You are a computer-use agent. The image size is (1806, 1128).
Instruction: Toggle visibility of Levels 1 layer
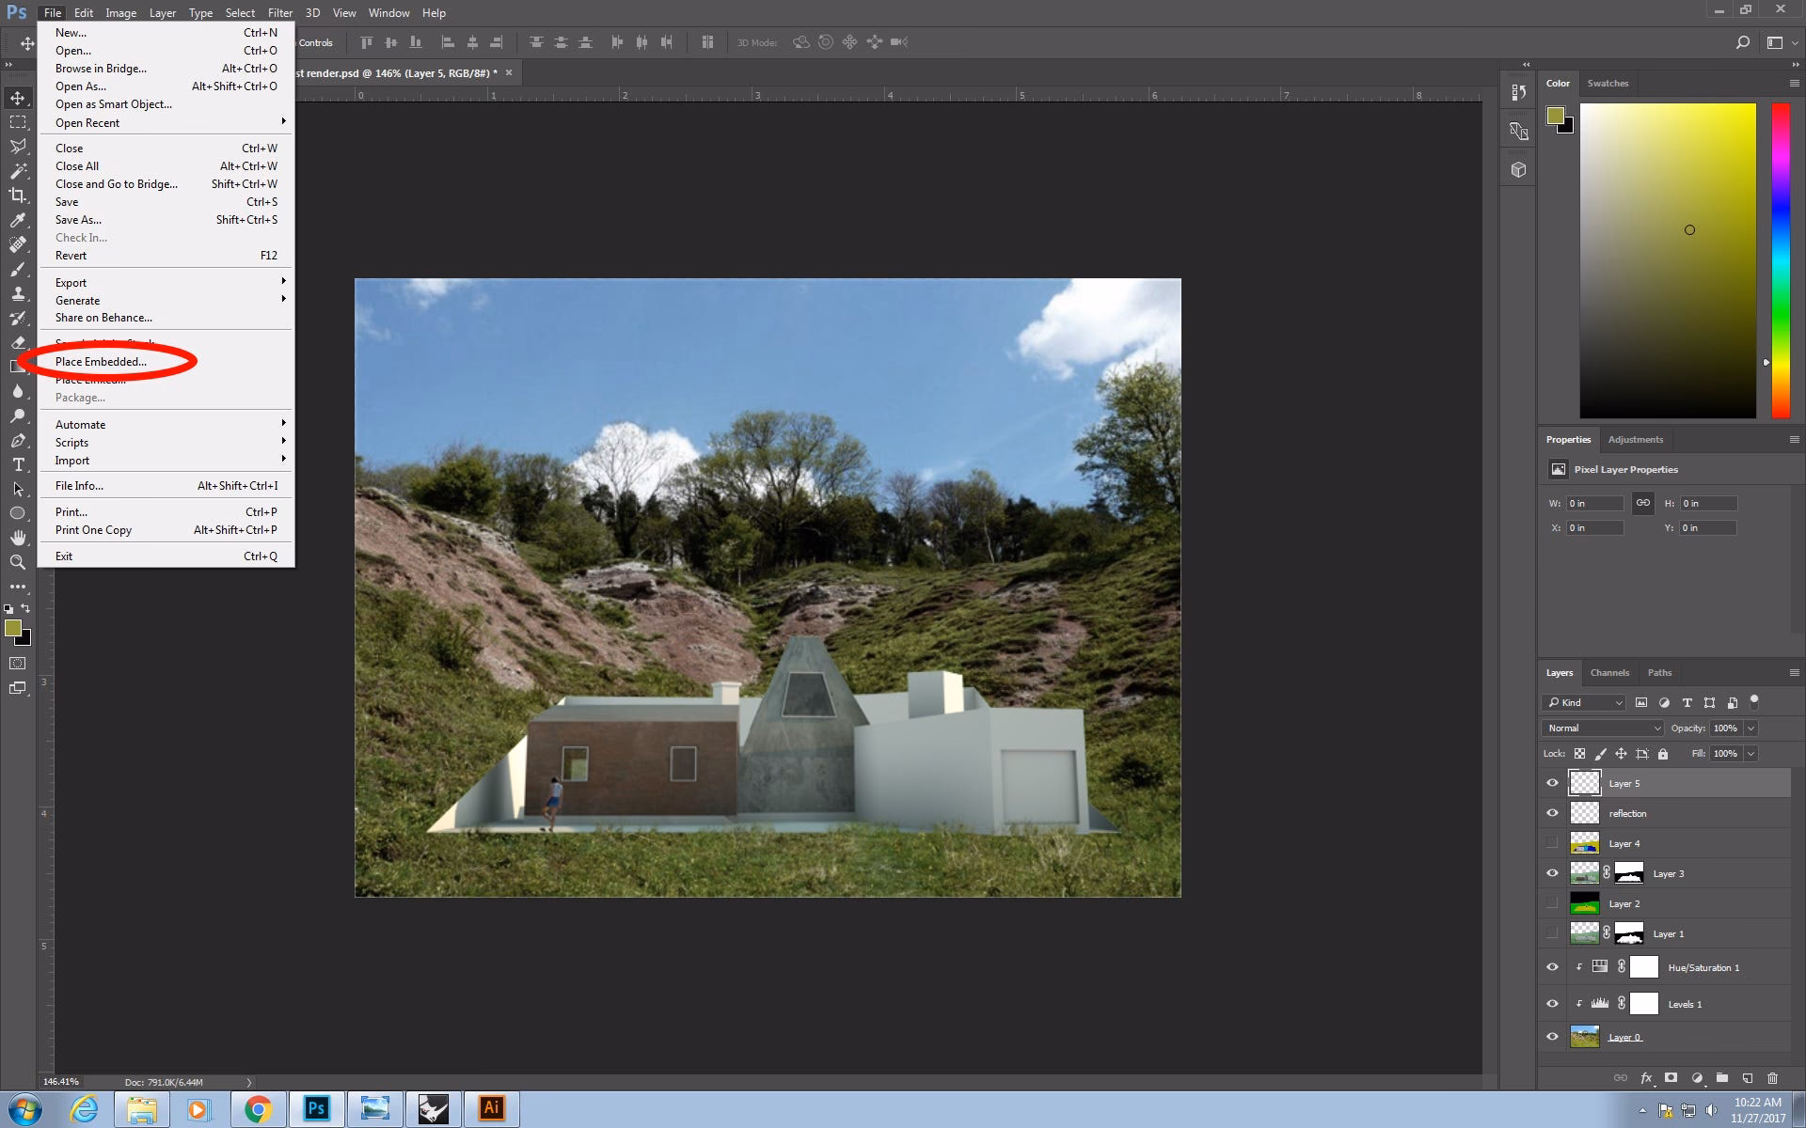coord(1552,1004)
